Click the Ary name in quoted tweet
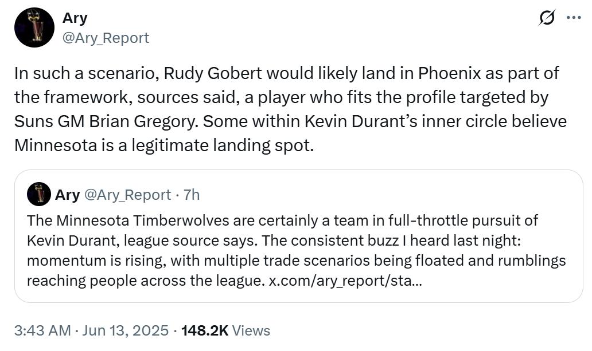The image size is (592, 351). point(67,195)
